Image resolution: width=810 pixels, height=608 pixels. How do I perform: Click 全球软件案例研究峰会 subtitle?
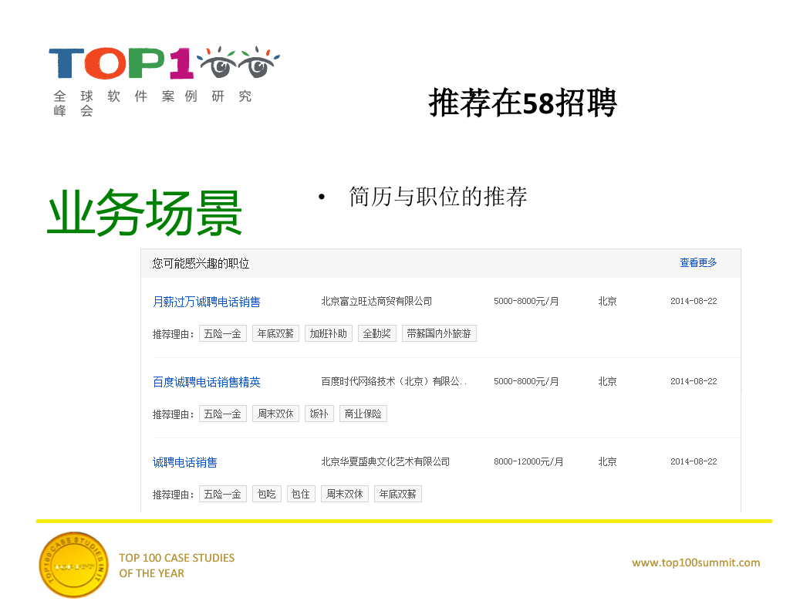point(153,103)
